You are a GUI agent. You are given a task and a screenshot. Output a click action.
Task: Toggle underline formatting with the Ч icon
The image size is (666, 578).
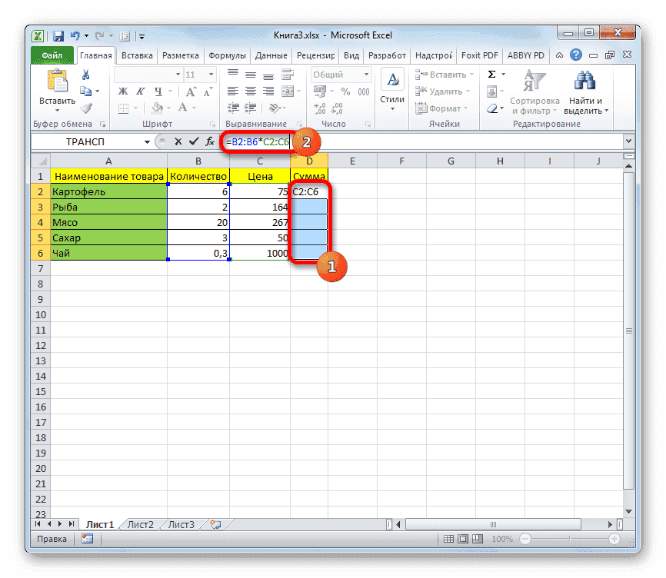[156, 91]
